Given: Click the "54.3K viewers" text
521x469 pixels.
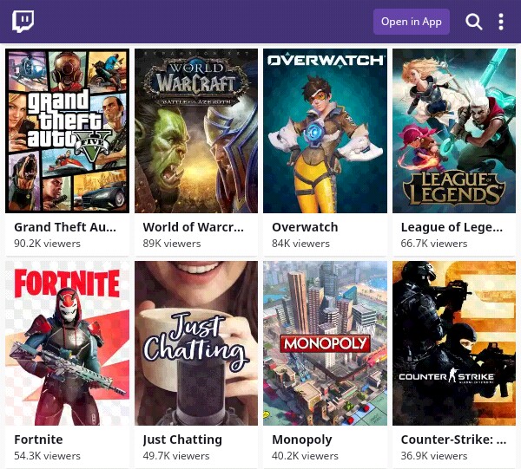Looking at the screenshot, I should click(47, 456).
